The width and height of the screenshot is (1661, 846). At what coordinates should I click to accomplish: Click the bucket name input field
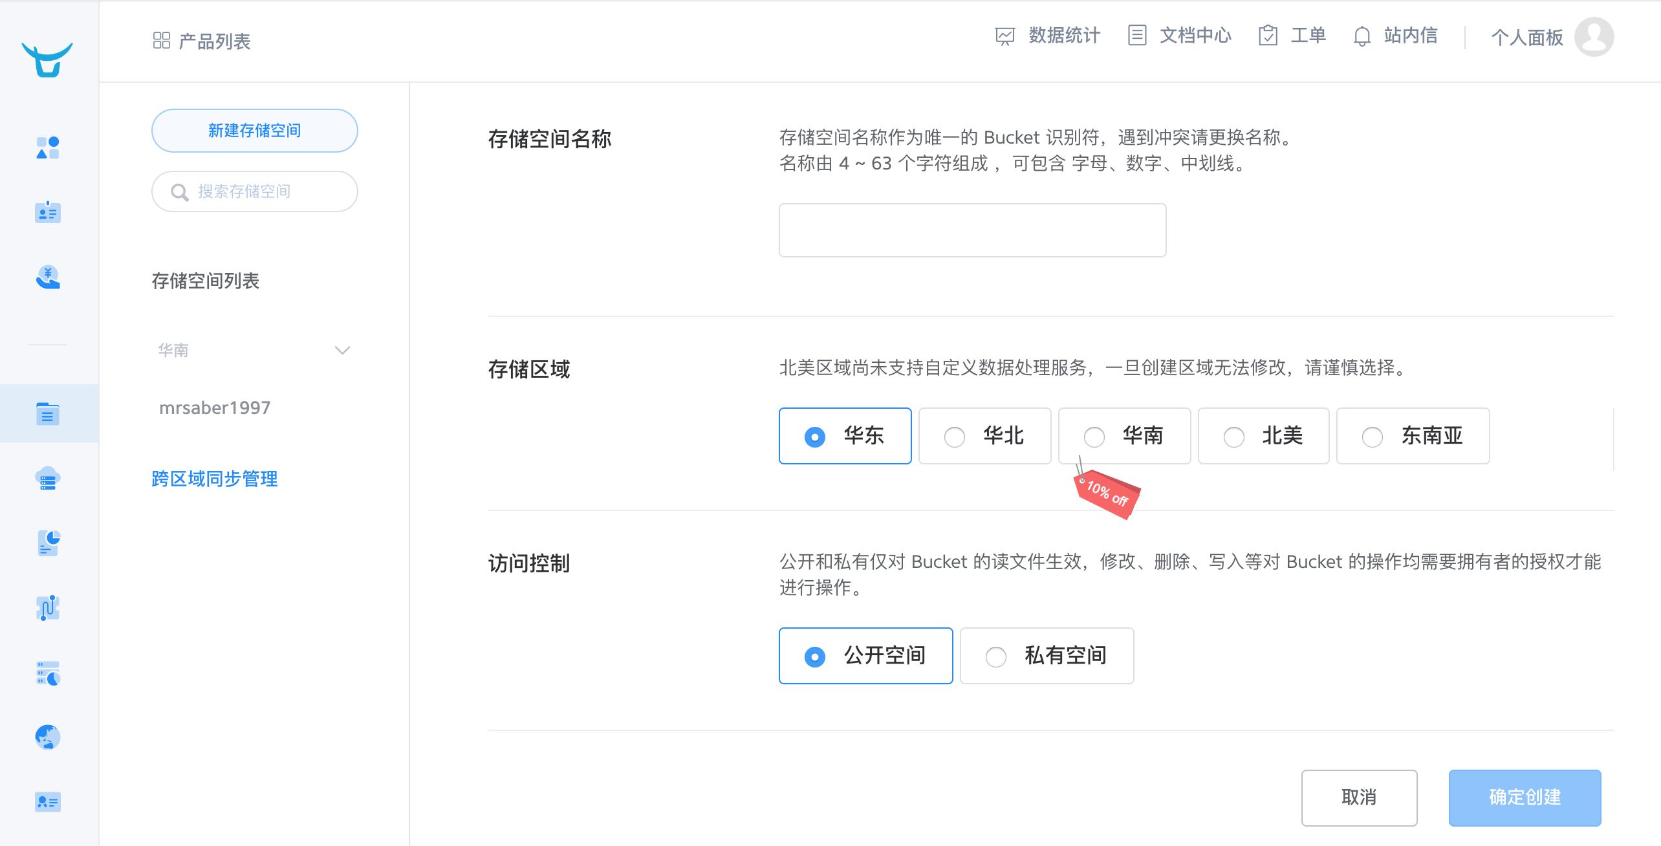pos(972,230)
